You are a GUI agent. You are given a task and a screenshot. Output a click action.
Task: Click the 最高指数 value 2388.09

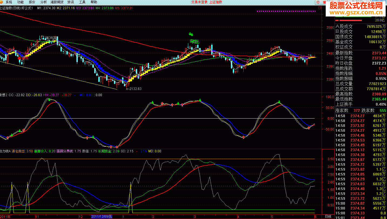[379, 94]
